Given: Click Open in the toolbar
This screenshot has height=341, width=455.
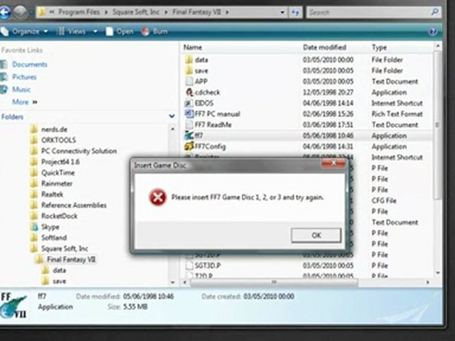Looking at the screenshot, I should 119,31.
